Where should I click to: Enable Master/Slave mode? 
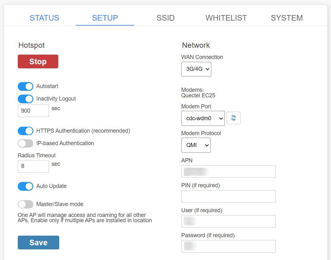tap(26, 204)
